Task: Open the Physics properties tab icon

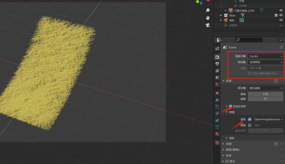Action: [217, 114]
